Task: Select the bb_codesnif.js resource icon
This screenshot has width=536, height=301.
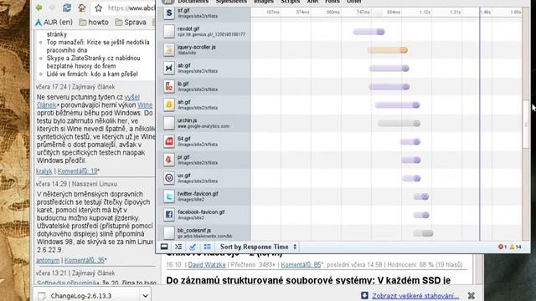Action: [169, 233]
